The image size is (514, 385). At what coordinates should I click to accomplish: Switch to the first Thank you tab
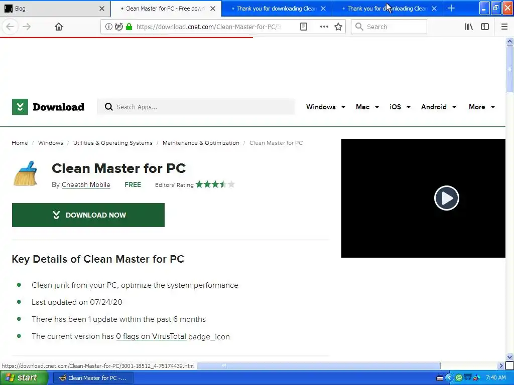277,9
